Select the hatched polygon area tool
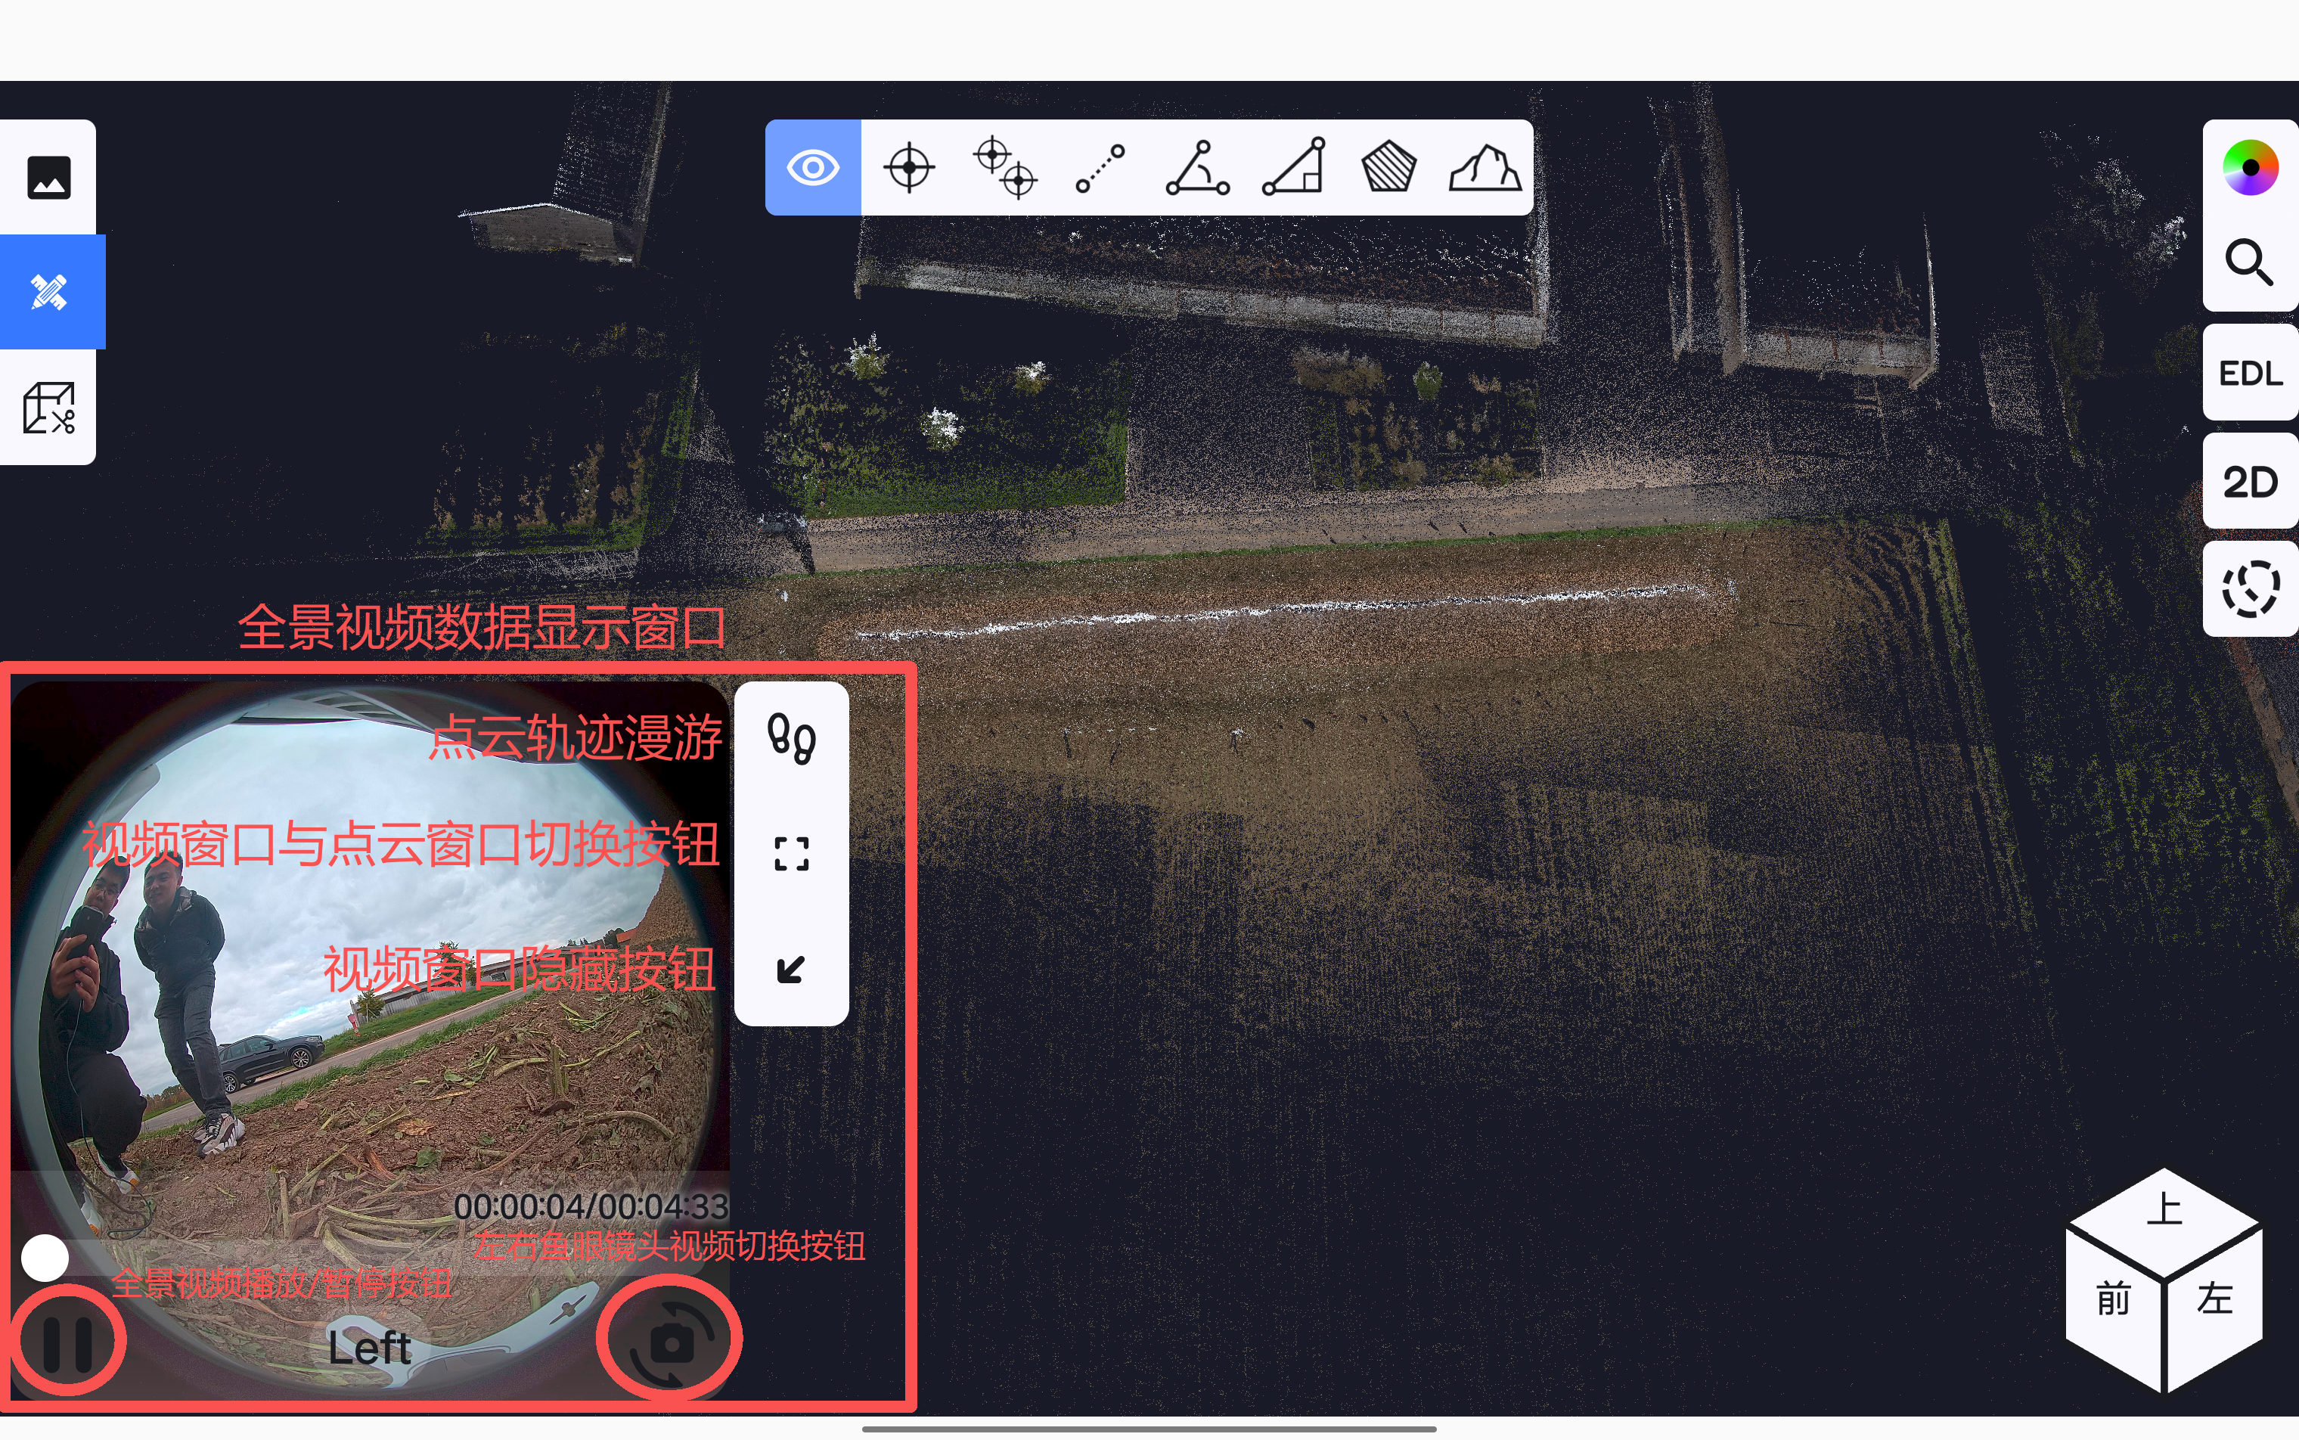 [x=1388, y=168]
